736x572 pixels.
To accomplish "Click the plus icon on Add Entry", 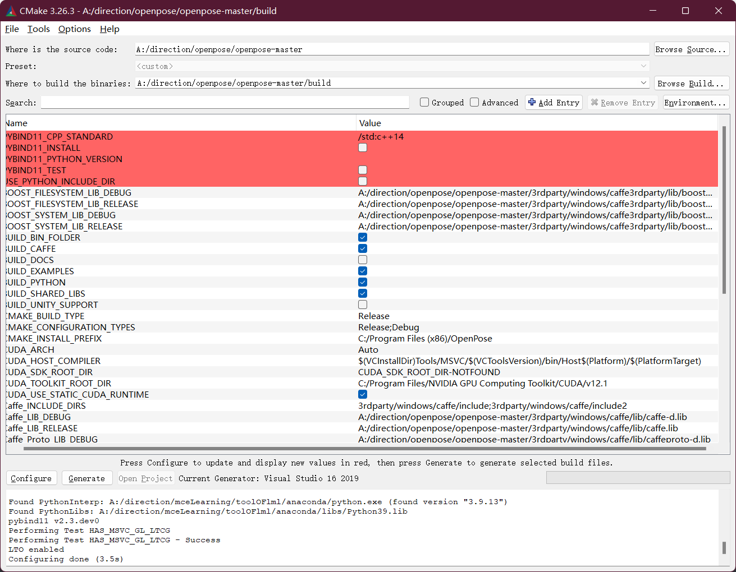I will (532, 102).
